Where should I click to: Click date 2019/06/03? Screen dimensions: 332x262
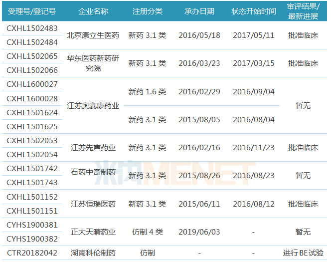pyautogui.click(x=199, y=232)
